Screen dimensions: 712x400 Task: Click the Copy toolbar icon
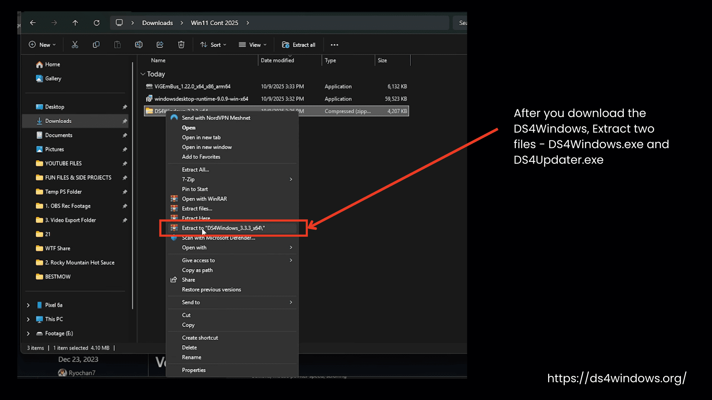(x=96, y=45)
